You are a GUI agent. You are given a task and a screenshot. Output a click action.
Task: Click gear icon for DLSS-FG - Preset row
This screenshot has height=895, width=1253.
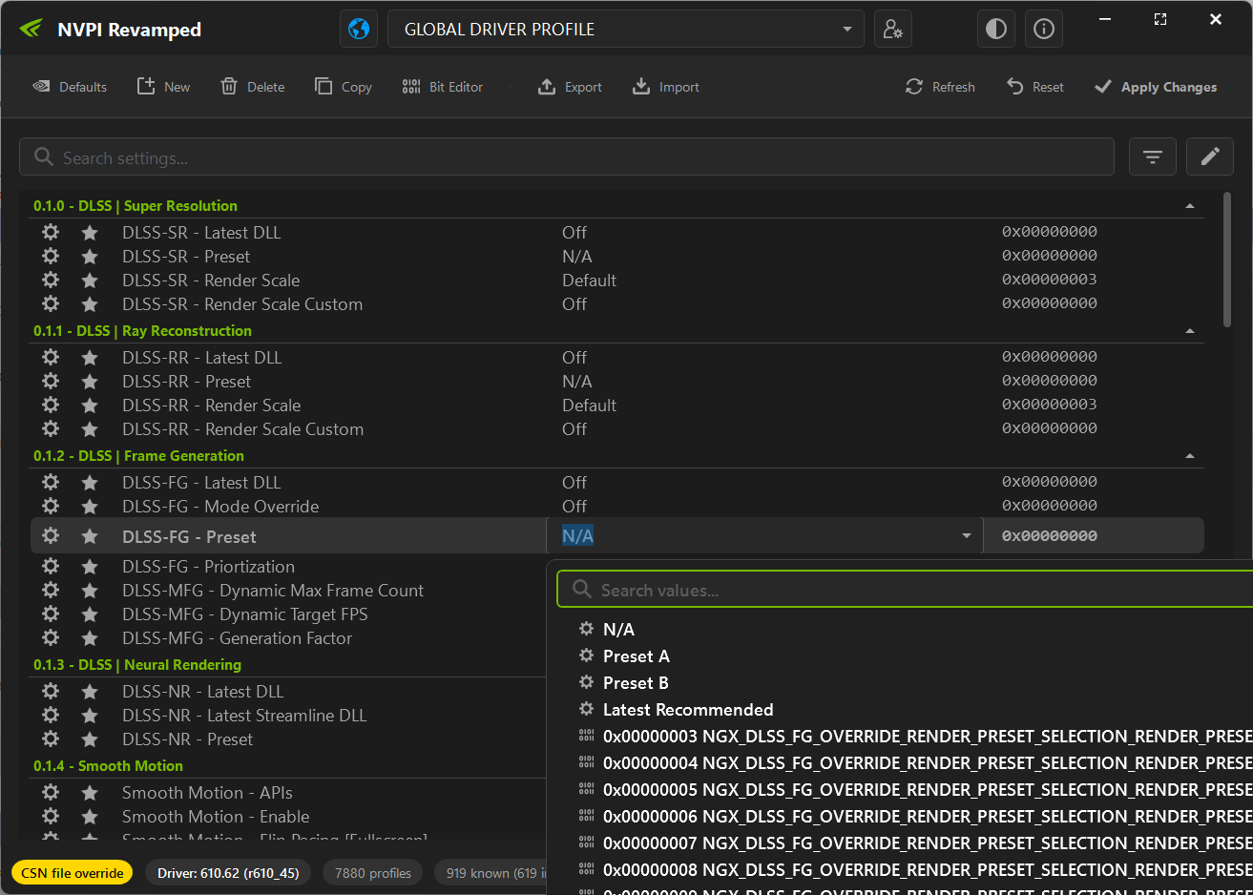[51, 535]
